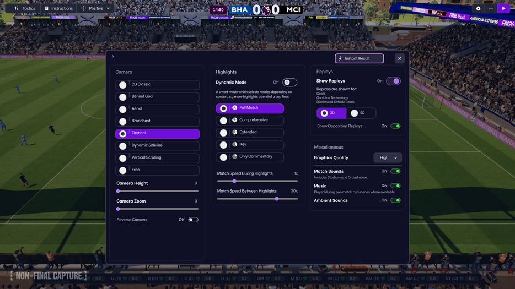The image size is (515, 289).
Task: Open the three-dots more options menu
Action: click(x=491, y=8)
